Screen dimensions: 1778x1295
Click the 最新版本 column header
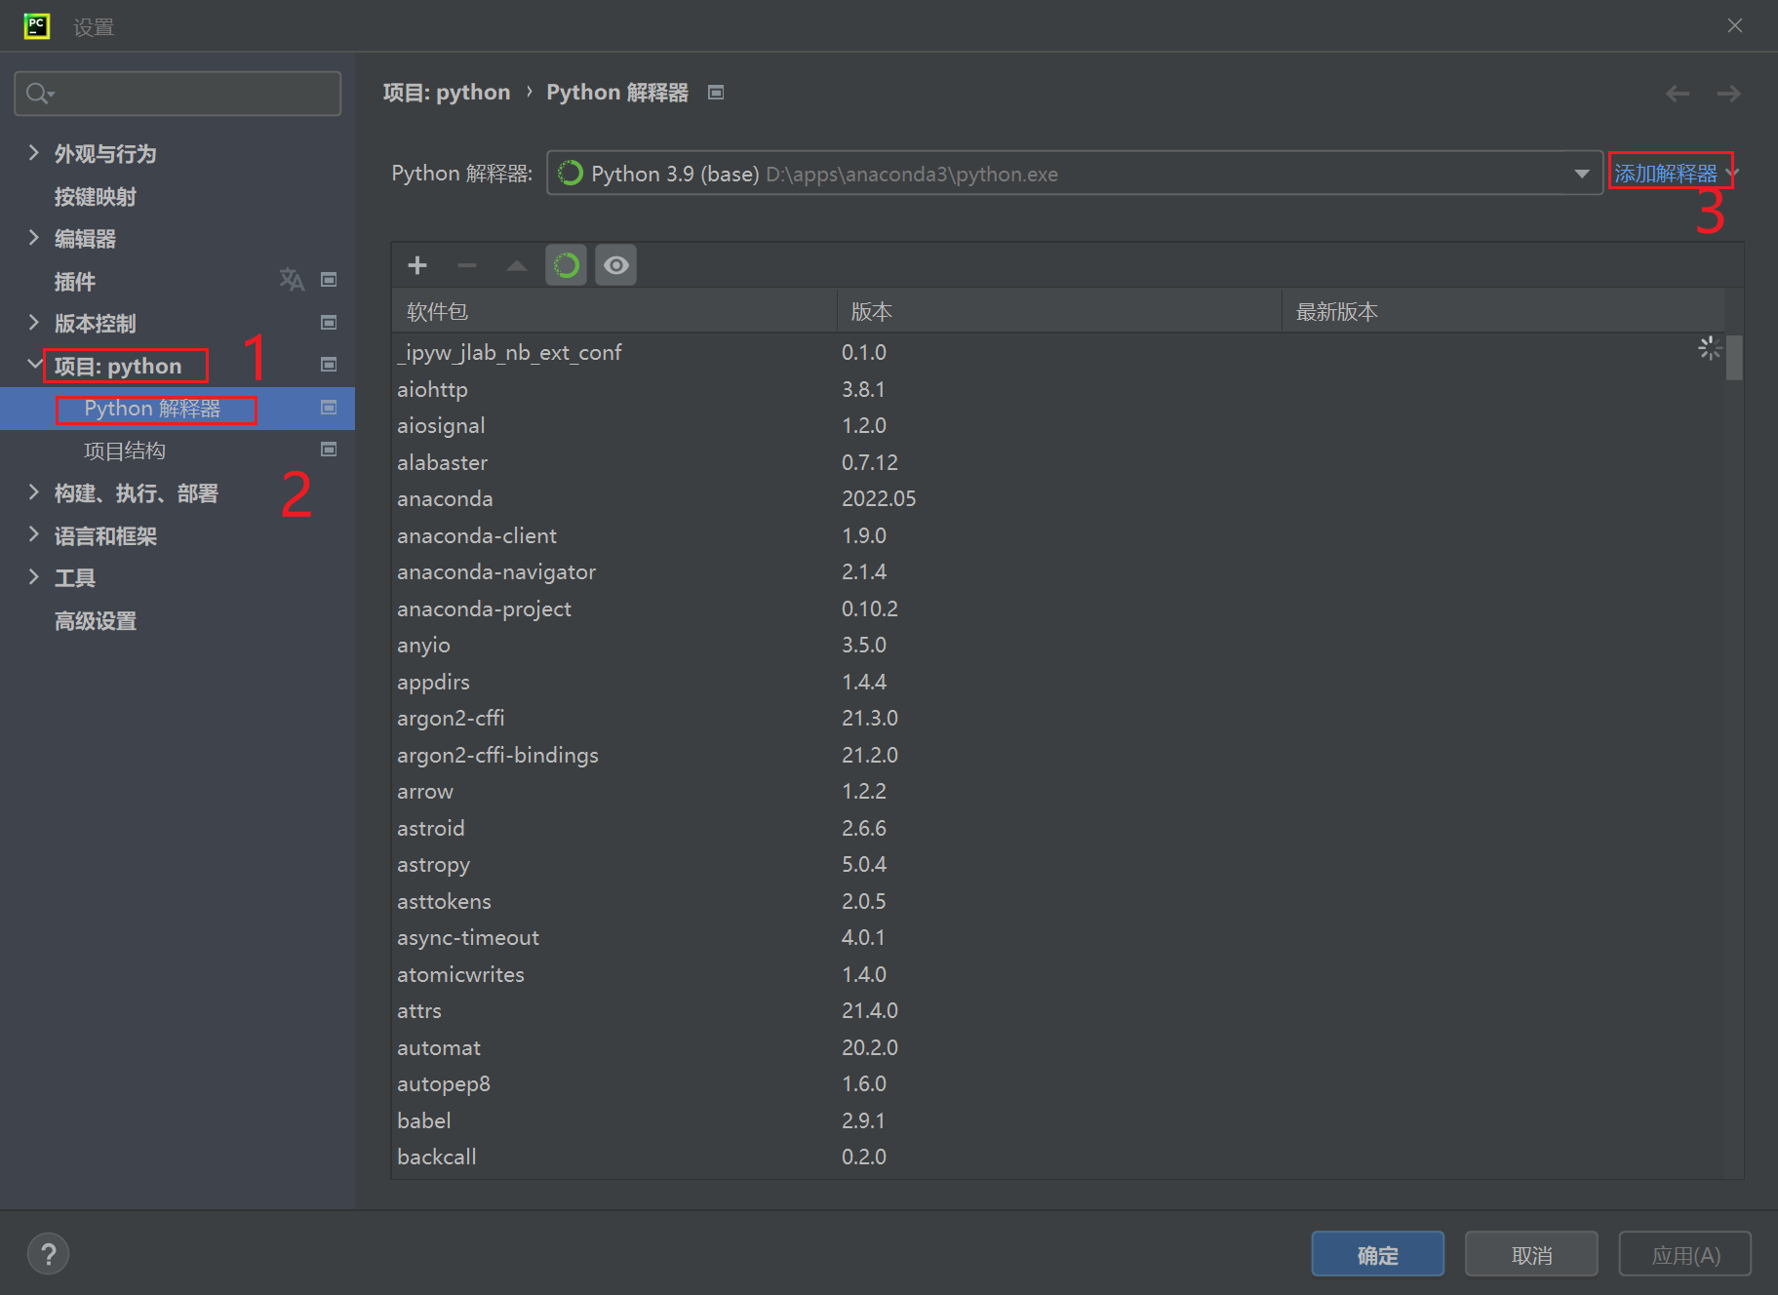pos(1503,311)
